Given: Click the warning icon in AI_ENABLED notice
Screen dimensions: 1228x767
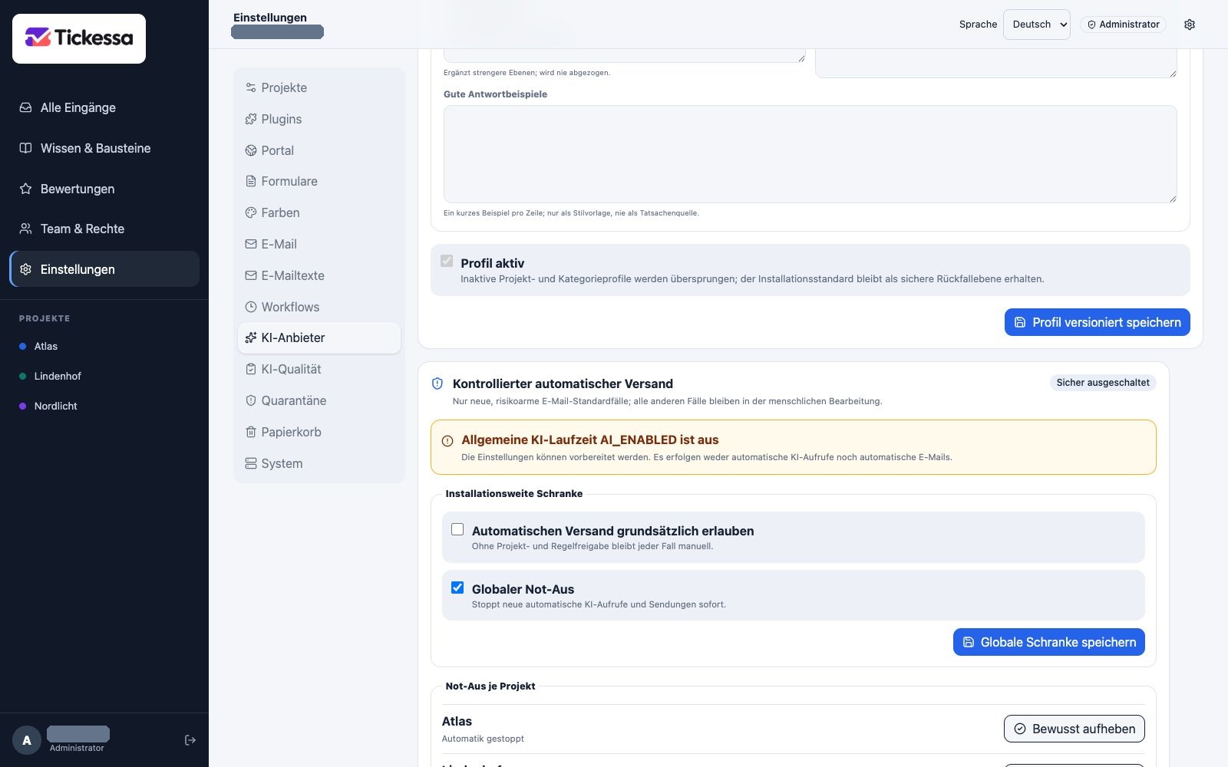Looking at the screenshot, I should click(447, 441).
